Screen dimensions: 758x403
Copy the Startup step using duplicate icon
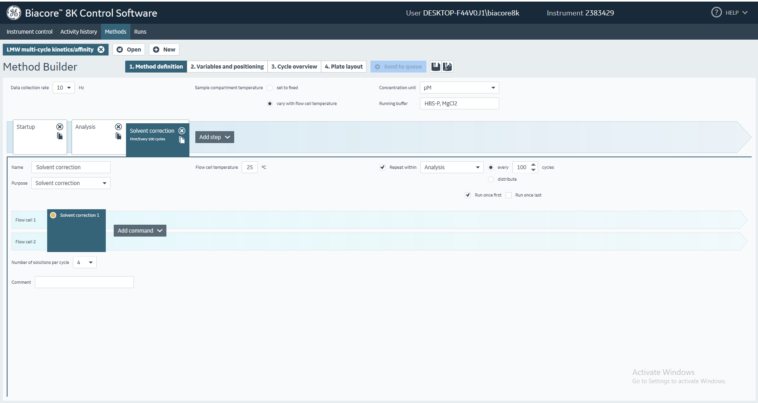point(60,136)
